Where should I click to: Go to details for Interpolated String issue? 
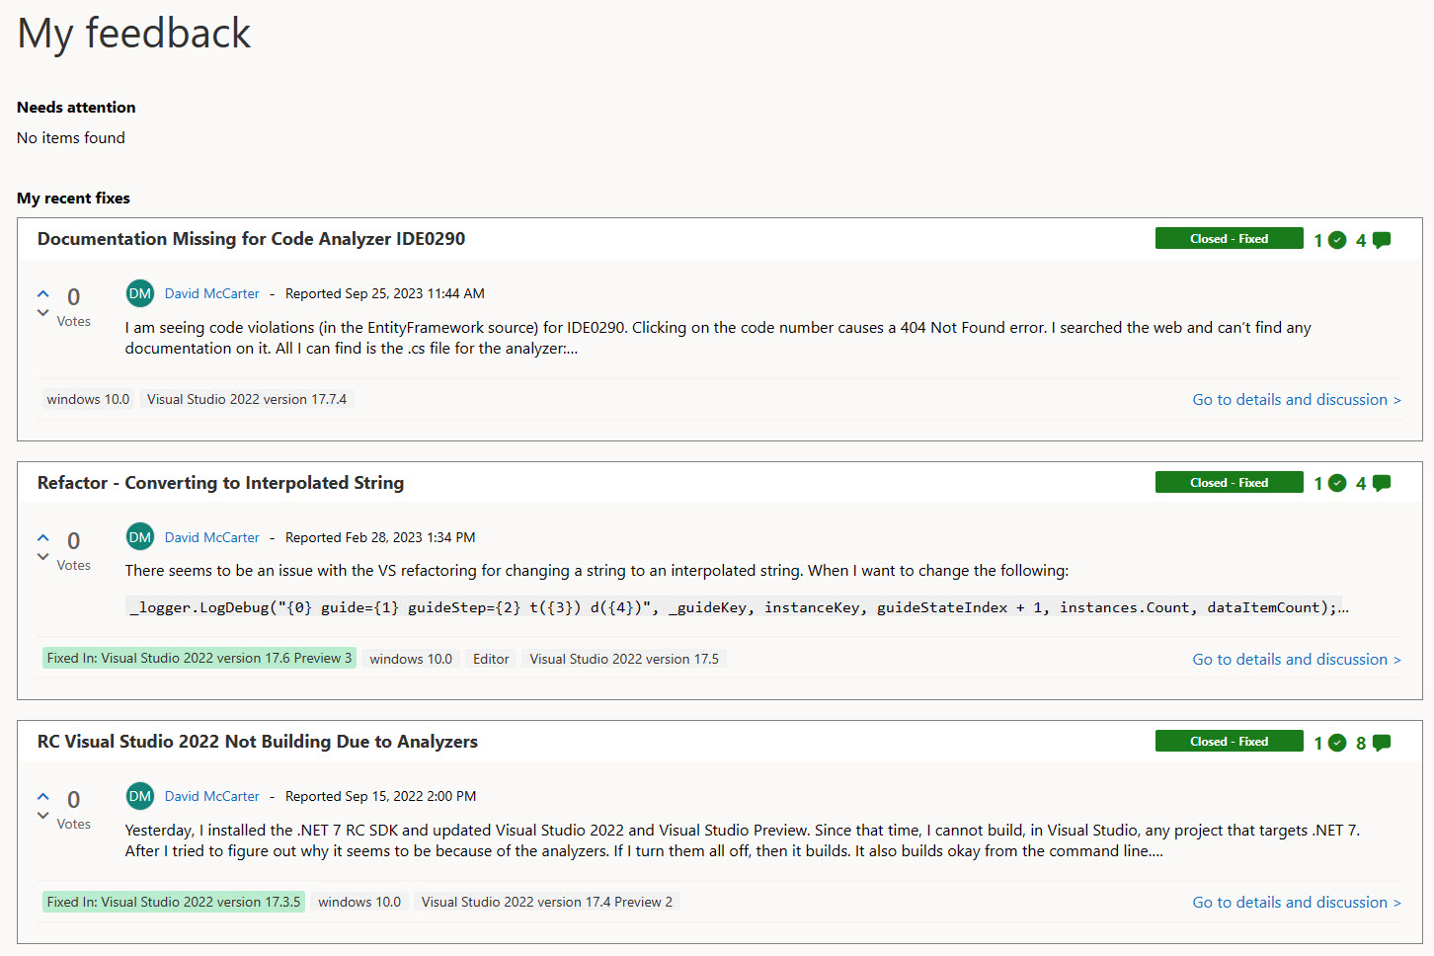[1296, 660]
